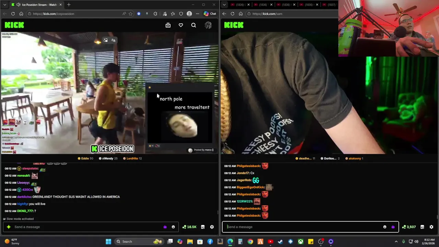Switch to Ice Poseidon Stream tab
Image resolution: width=439 pixels, height=247 pixels.
[36, 5]
